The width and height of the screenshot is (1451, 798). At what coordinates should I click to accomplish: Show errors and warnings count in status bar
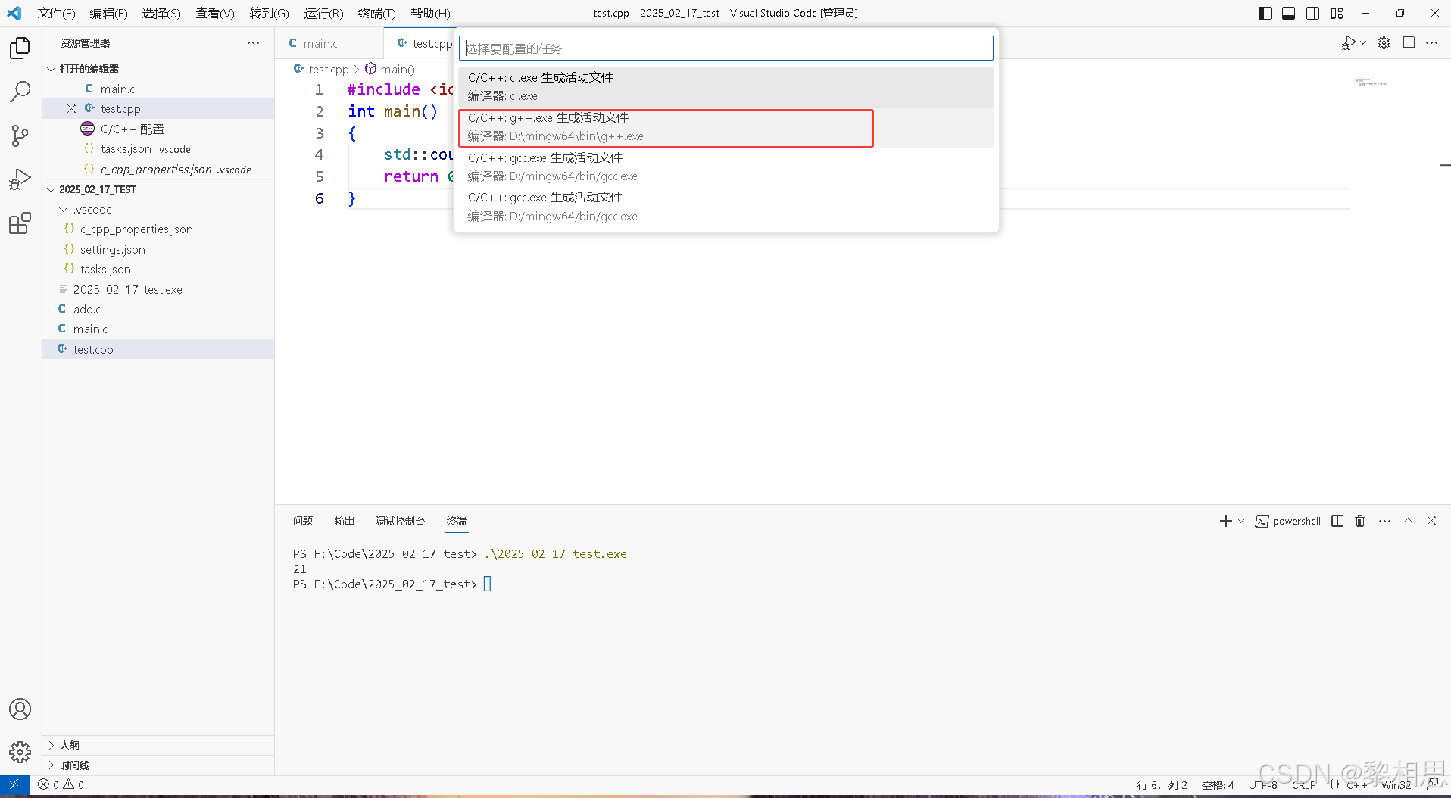(61, 784)
